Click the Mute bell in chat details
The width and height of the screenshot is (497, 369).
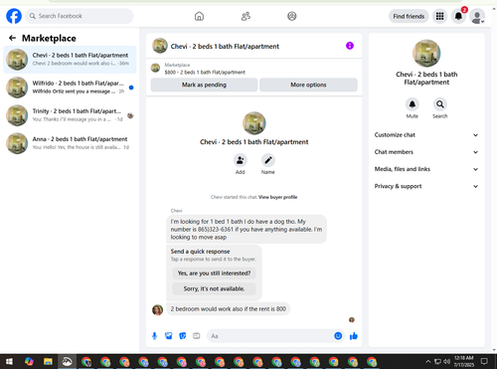[413, 104]
